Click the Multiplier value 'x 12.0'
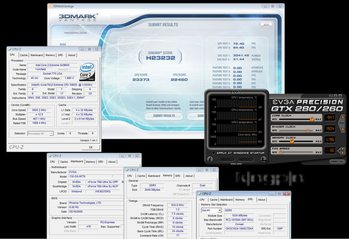The width and height of the screenshot is (349, 239). tap(39, 114)
